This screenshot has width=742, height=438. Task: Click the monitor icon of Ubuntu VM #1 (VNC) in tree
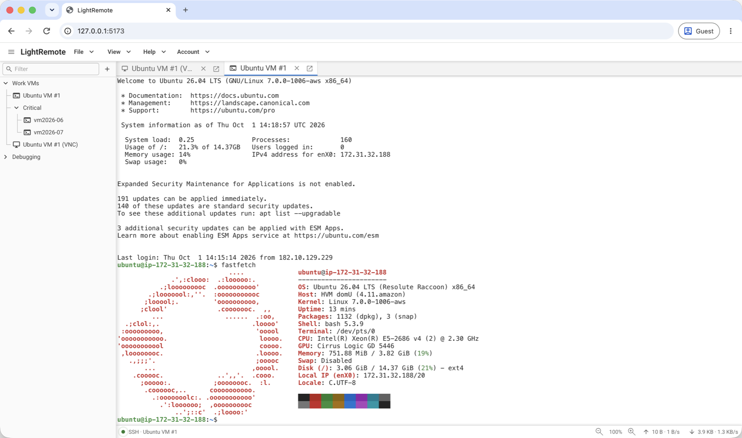point(16,144)
